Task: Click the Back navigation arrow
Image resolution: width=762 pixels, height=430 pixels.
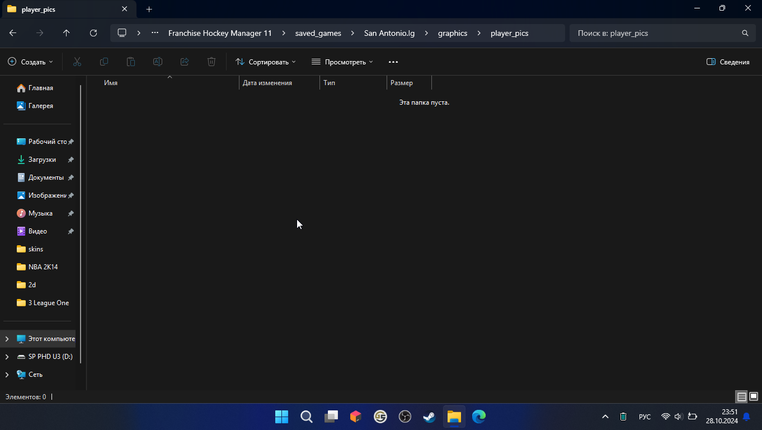Action: tap(13, 33)
